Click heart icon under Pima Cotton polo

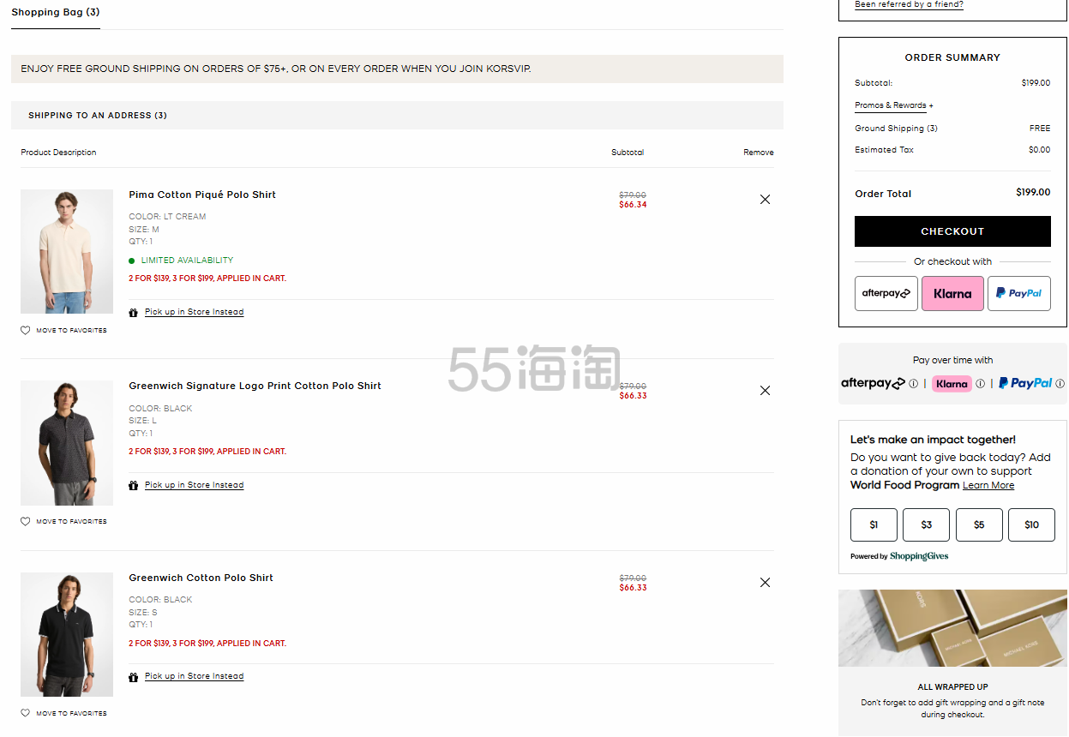tap(26, 331)
